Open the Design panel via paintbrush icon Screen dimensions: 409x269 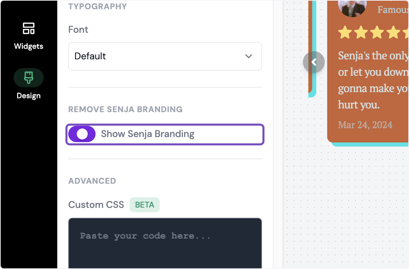coord(28,77)
